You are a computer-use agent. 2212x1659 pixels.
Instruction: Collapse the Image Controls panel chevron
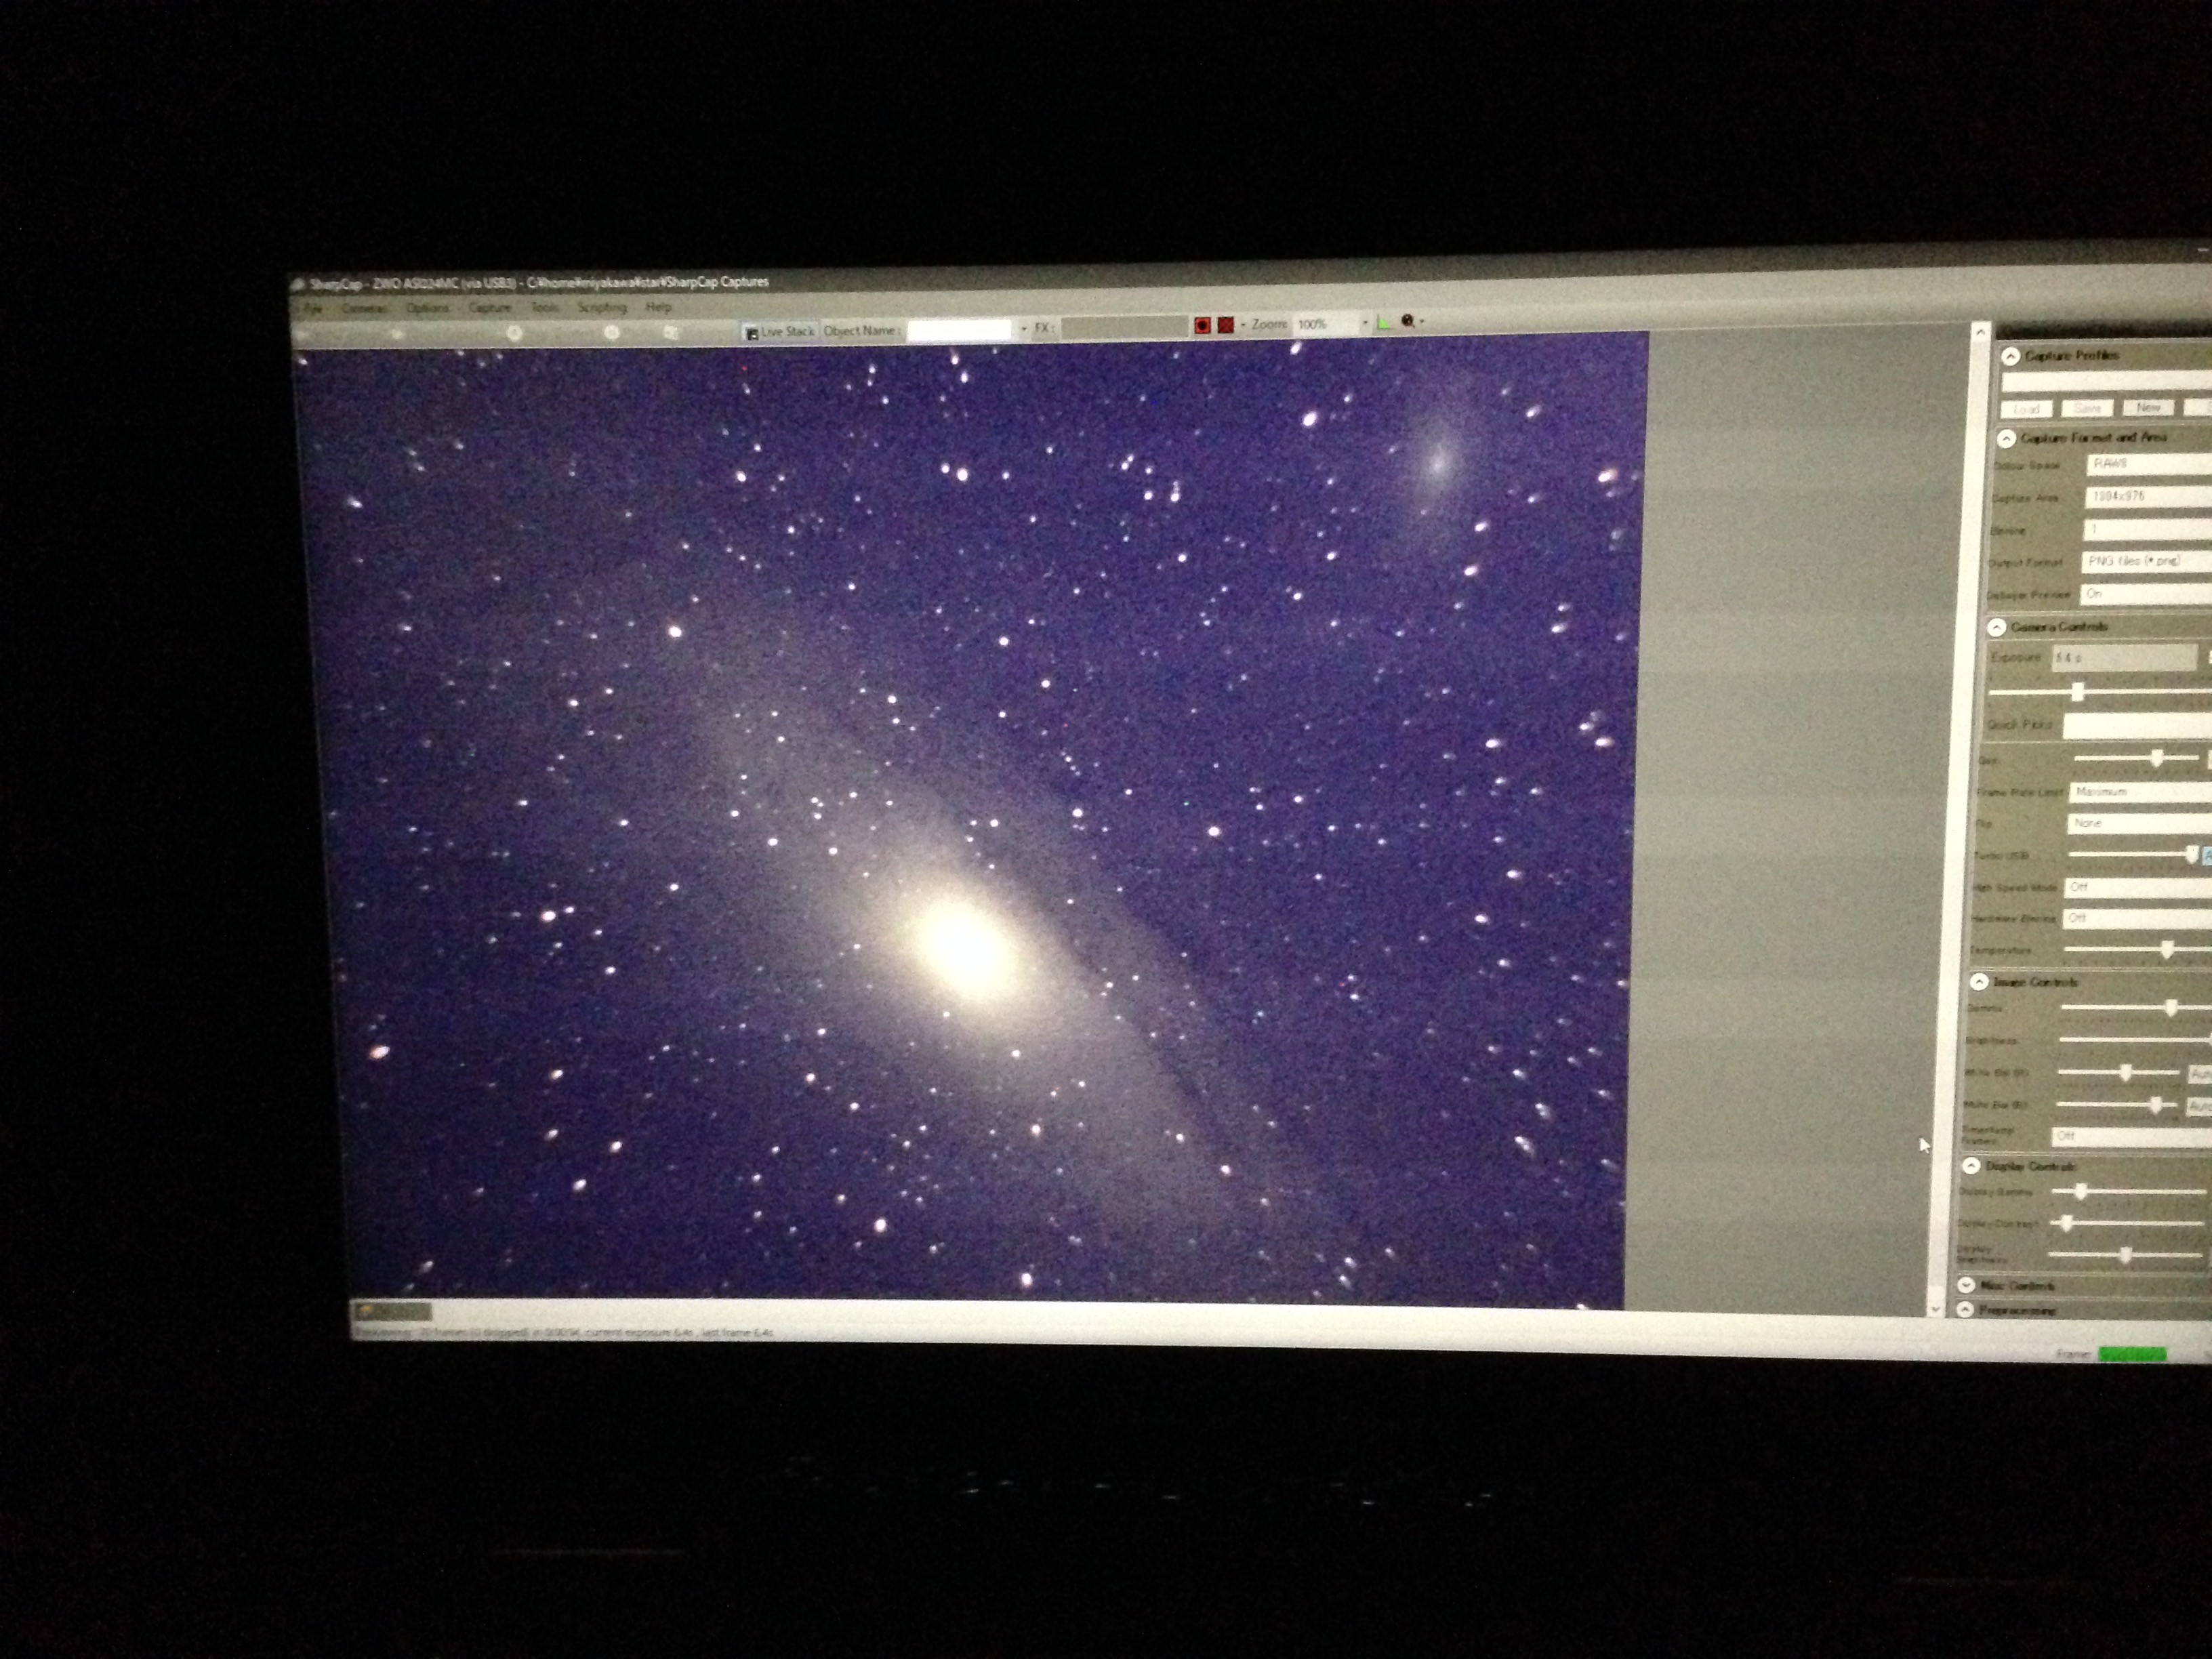coord(1979,982)
